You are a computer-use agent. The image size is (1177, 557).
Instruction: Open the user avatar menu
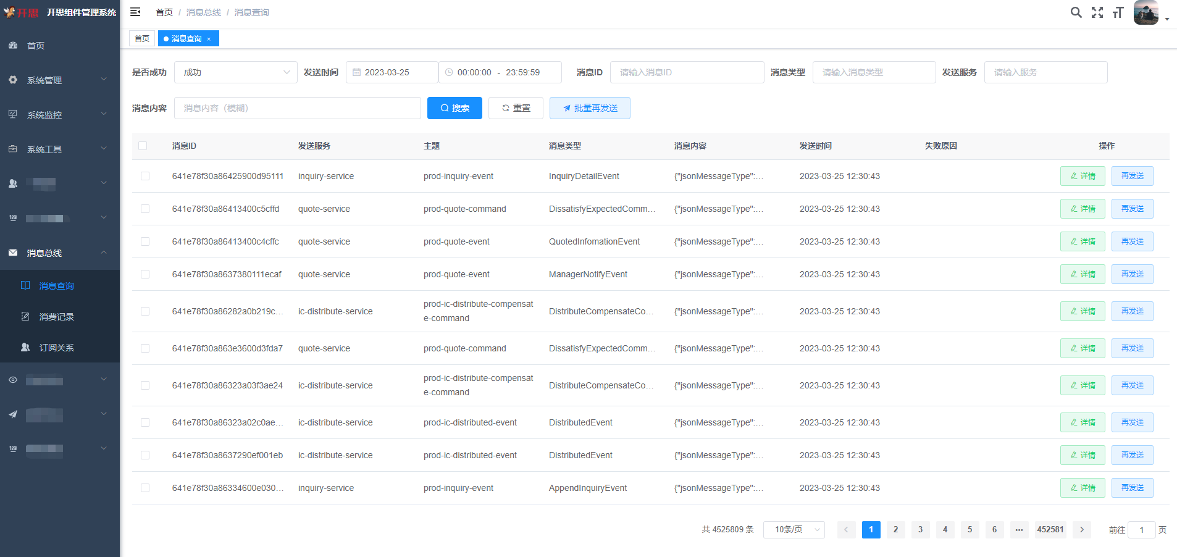[x=1146, y=12]
